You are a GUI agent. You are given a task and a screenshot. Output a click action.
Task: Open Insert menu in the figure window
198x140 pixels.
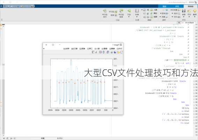(97, 49)
